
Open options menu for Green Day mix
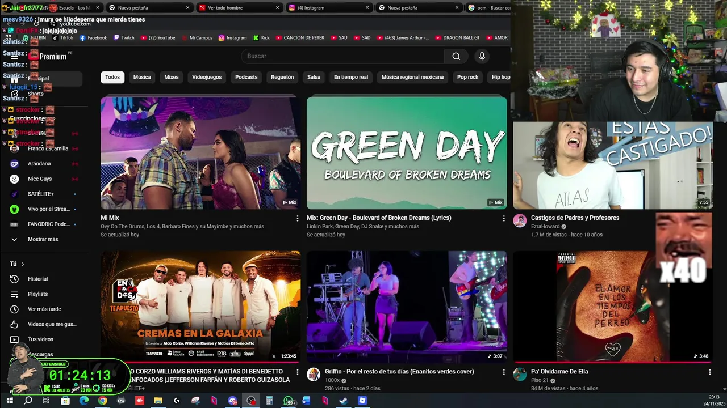(503, 218)
